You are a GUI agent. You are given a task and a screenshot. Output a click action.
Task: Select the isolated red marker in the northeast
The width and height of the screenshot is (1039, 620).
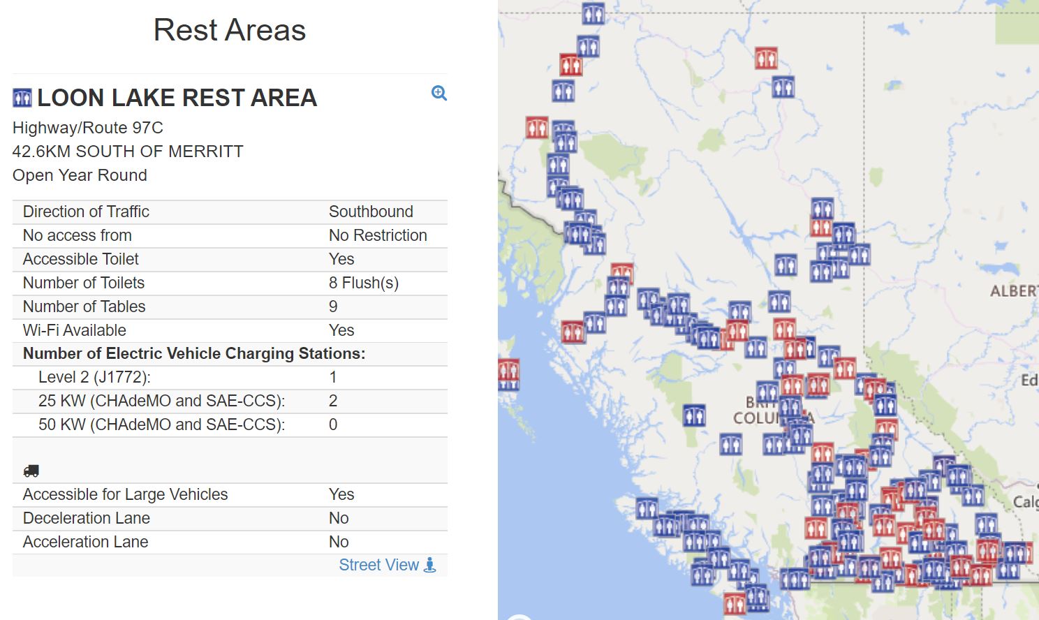pyautogui.click(x=766, y=58)
